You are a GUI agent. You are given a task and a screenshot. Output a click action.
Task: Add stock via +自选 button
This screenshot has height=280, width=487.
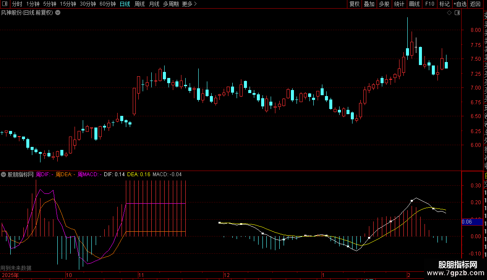[x=460, y=4]
